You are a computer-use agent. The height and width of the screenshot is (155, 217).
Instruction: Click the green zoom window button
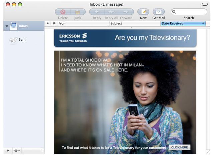point(20,4)
